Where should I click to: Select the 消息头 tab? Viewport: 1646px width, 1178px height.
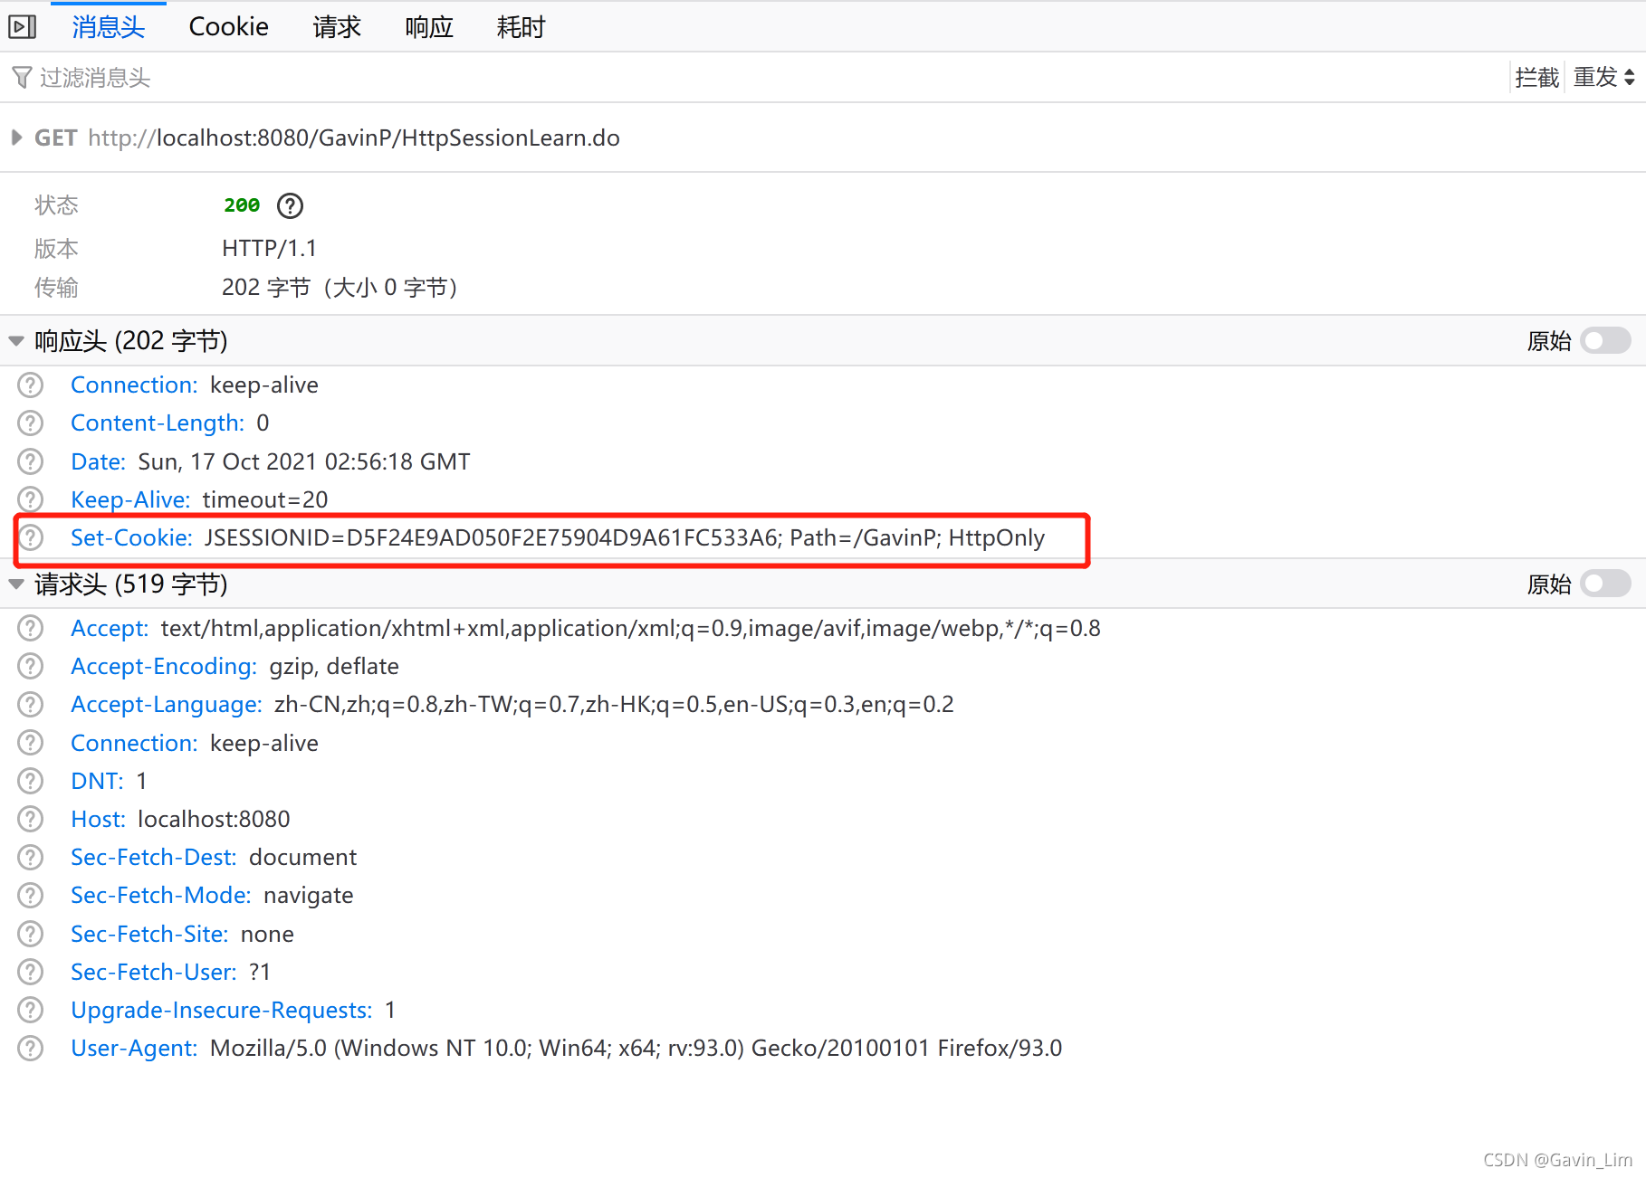point(109,27)
